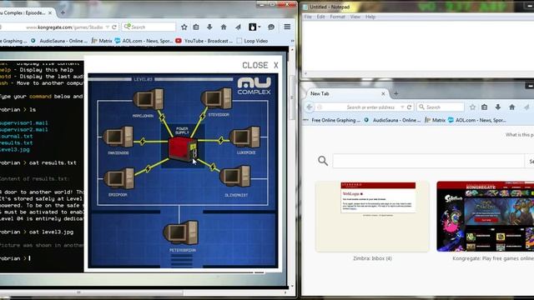Open the chat bubble icon in Firefox toolbar
The image size is (534, 300).
(x=271, y=27)
